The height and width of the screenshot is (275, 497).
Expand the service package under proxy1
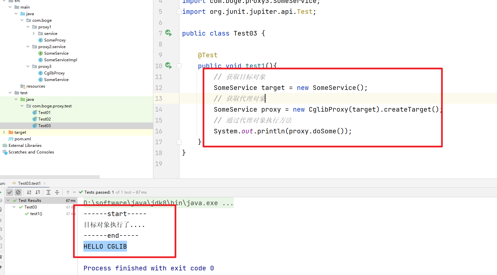point(34,33)
